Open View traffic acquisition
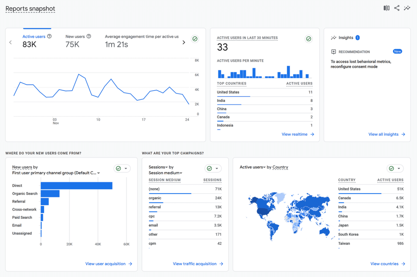Screen dimensions: 417x277 (x=194, y=263)
